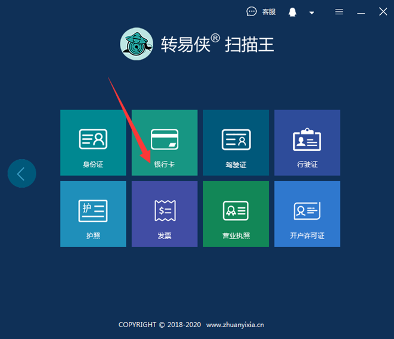The image size is (394, 339).
Task: Click the 转易侠 扫描王 title text
Action: [x=218, y=44]
